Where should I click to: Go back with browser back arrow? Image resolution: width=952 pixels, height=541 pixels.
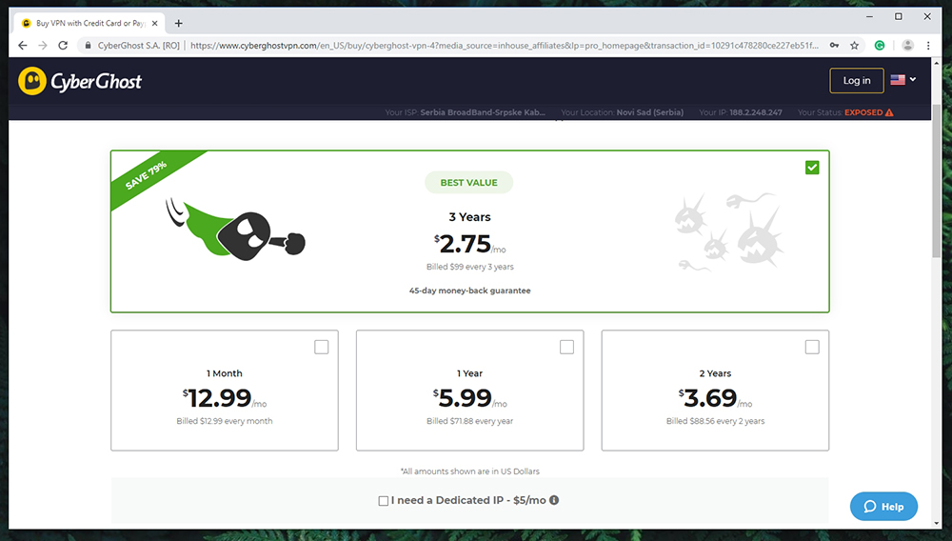tap(23, 45)
